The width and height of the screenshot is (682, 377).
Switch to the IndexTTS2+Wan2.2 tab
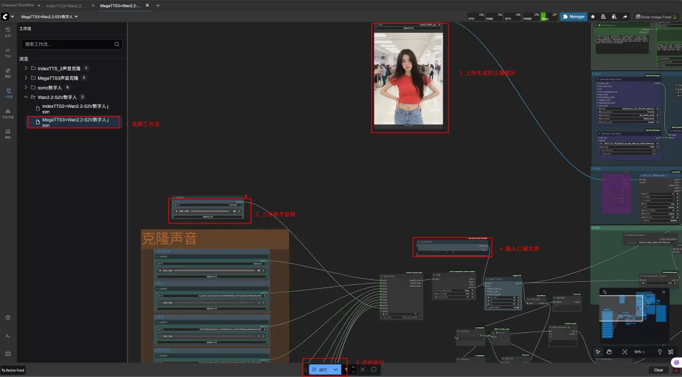tap(65, 6)
